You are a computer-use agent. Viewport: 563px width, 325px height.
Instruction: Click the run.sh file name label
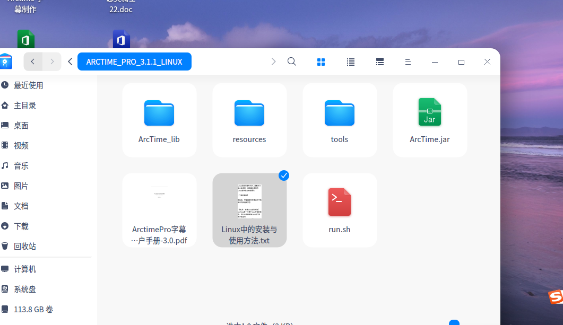(339, 229)
